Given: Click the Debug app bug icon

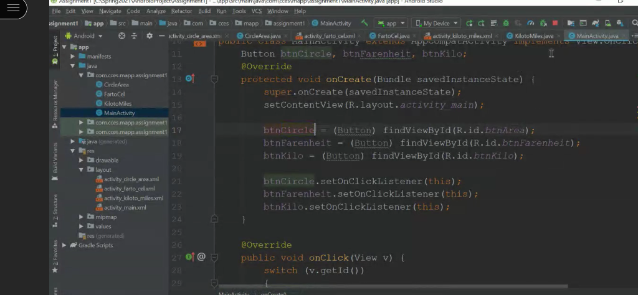Looking at the screenshot, I should 506,24.
